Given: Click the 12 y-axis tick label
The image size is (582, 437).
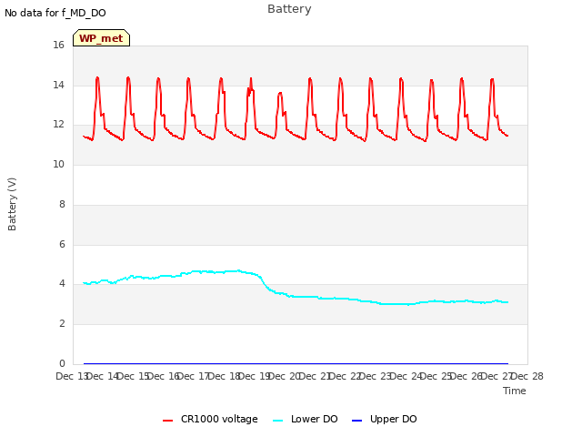Looking at the screenshot, I should pos(58,125).
